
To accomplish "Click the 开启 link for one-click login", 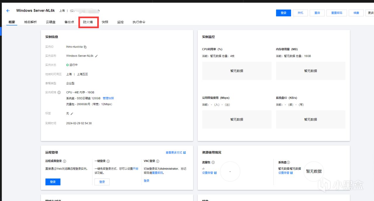I will tap(136, 169).
